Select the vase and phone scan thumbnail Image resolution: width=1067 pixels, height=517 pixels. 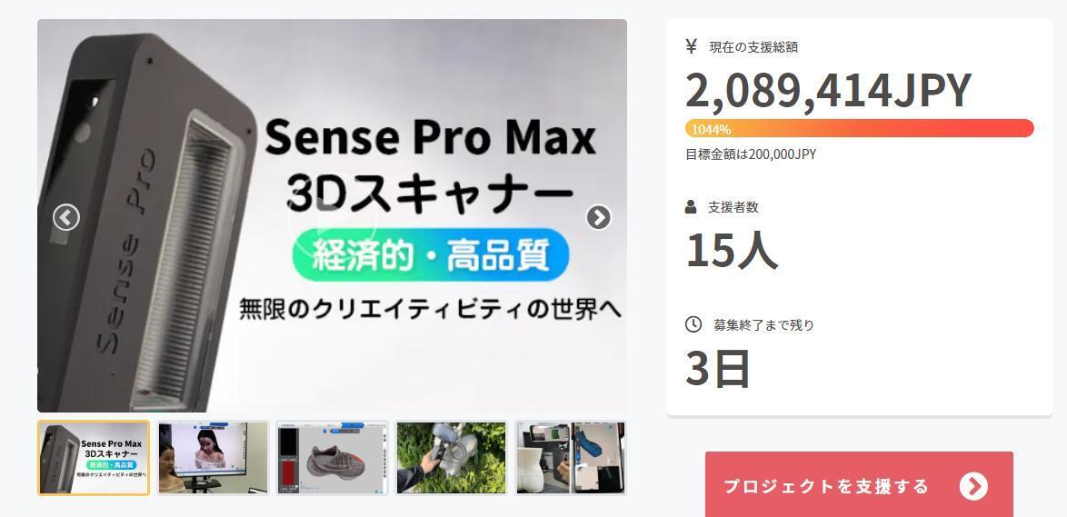(x=570, y=457)
